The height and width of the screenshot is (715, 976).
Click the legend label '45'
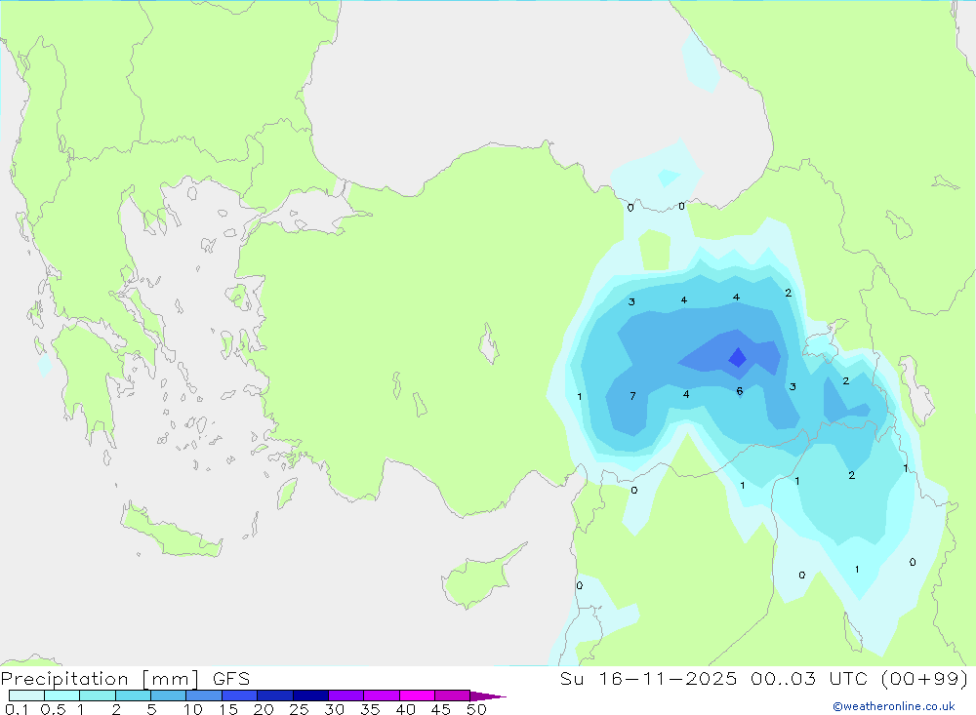pyautogui.click(x=441, y=709)
